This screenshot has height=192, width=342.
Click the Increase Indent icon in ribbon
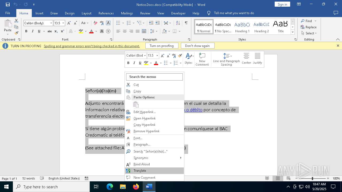pyautogui.click(x=158, y=23)
